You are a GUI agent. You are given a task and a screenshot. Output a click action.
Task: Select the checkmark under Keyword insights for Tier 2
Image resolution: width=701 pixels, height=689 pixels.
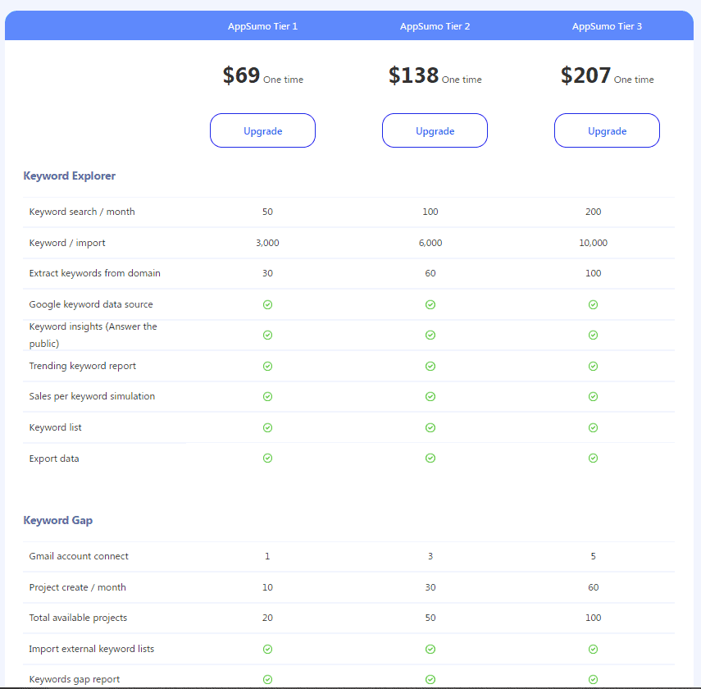coord(430,335)
